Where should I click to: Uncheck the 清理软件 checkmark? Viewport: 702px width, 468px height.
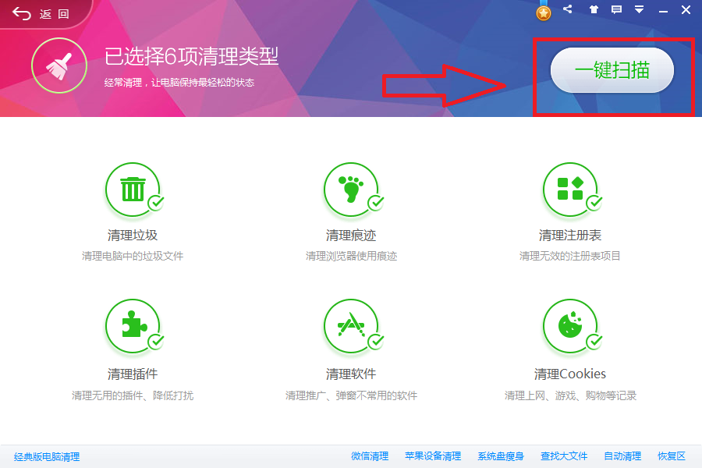coord(376,341)
